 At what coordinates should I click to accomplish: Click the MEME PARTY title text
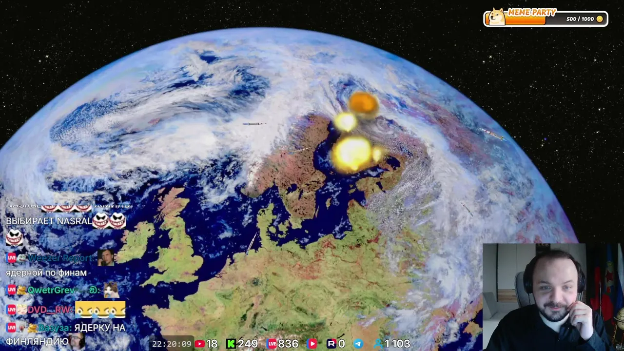tap(532, 12)
